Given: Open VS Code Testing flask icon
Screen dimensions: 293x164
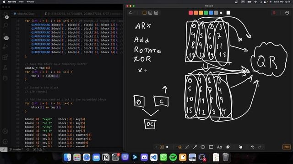Looking at the screenshot, I should point(5,67).
